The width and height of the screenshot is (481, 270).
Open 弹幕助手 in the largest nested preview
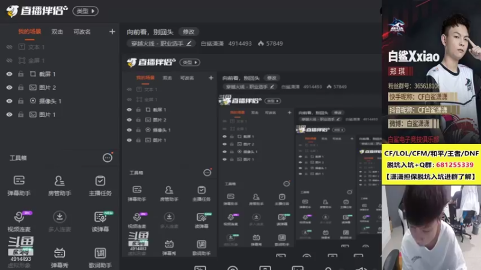click(x=137, y=193)
